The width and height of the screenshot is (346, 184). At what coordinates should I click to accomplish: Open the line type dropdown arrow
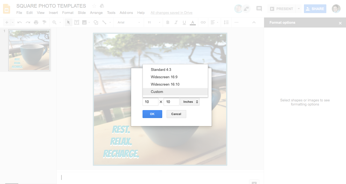pos(110,22)
